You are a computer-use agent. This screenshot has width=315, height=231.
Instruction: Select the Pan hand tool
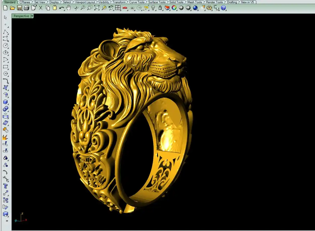(68, 8)
